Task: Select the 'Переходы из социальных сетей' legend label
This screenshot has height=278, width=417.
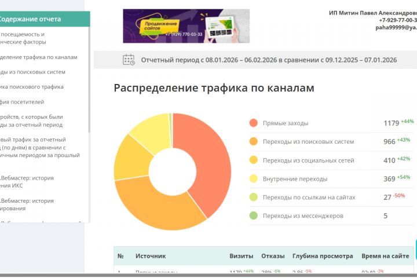Action: coord(309,160)
